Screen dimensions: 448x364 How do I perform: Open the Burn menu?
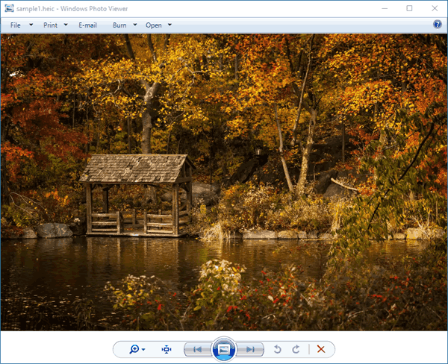point(119,25)
